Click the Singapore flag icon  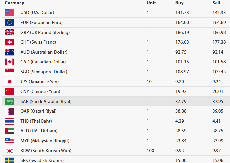pyautogui.click(x=9, y=72)
